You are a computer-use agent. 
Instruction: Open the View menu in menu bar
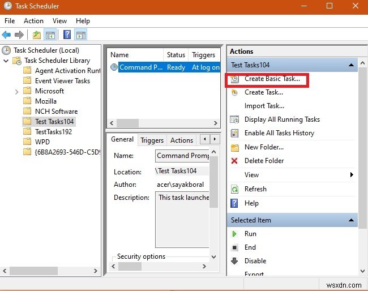click(59, 21)
